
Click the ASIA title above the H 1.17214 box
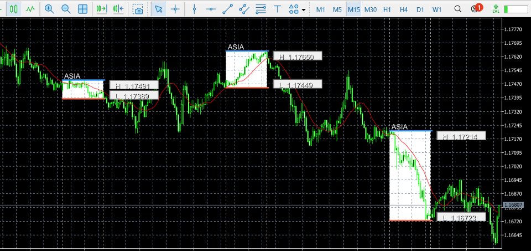pos(399,127)
